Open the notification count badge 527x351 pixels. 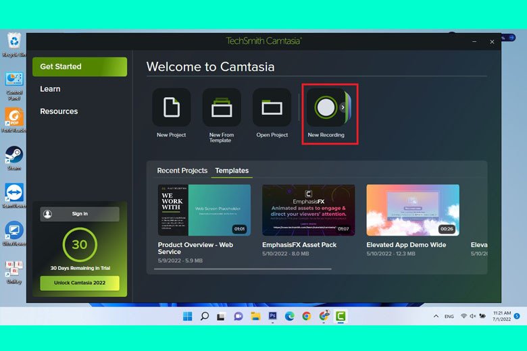[517, 316]
